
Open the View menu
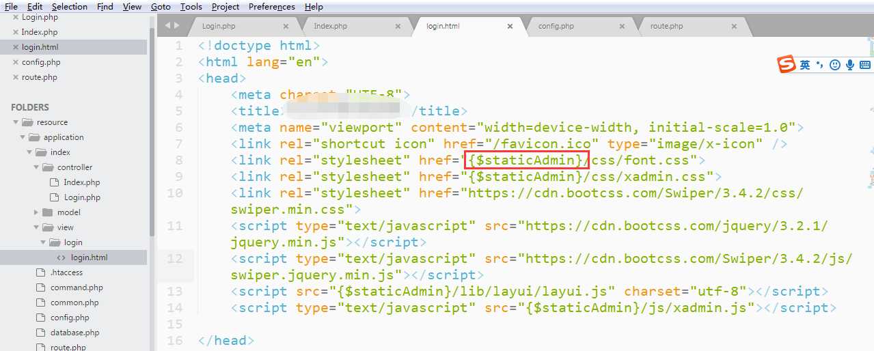point(133,6)
